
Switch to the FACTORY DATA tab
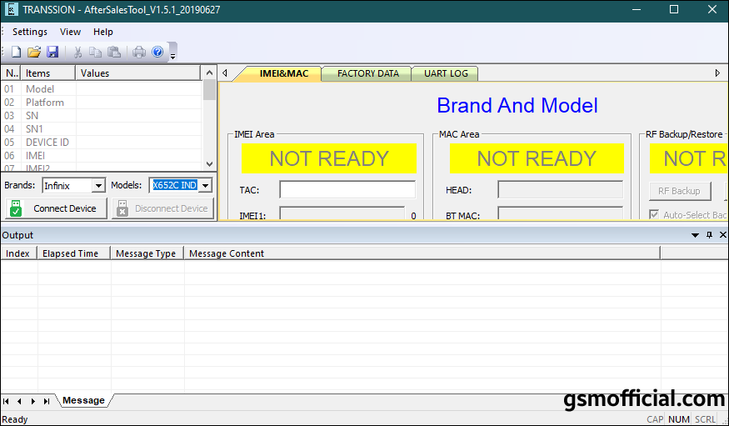(x=367, y=73)
